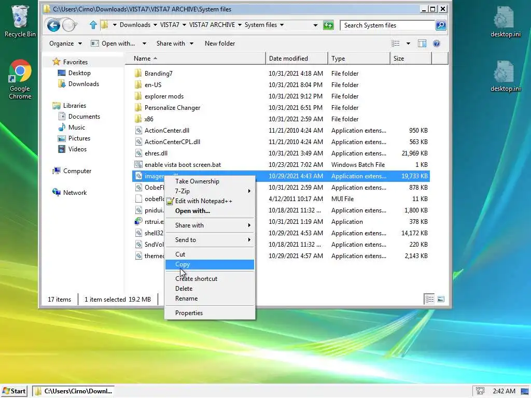The height and width of the screenshot is (398, 531).
Task: Choose Edit with Notepad++
Action: tap(210, 201)
